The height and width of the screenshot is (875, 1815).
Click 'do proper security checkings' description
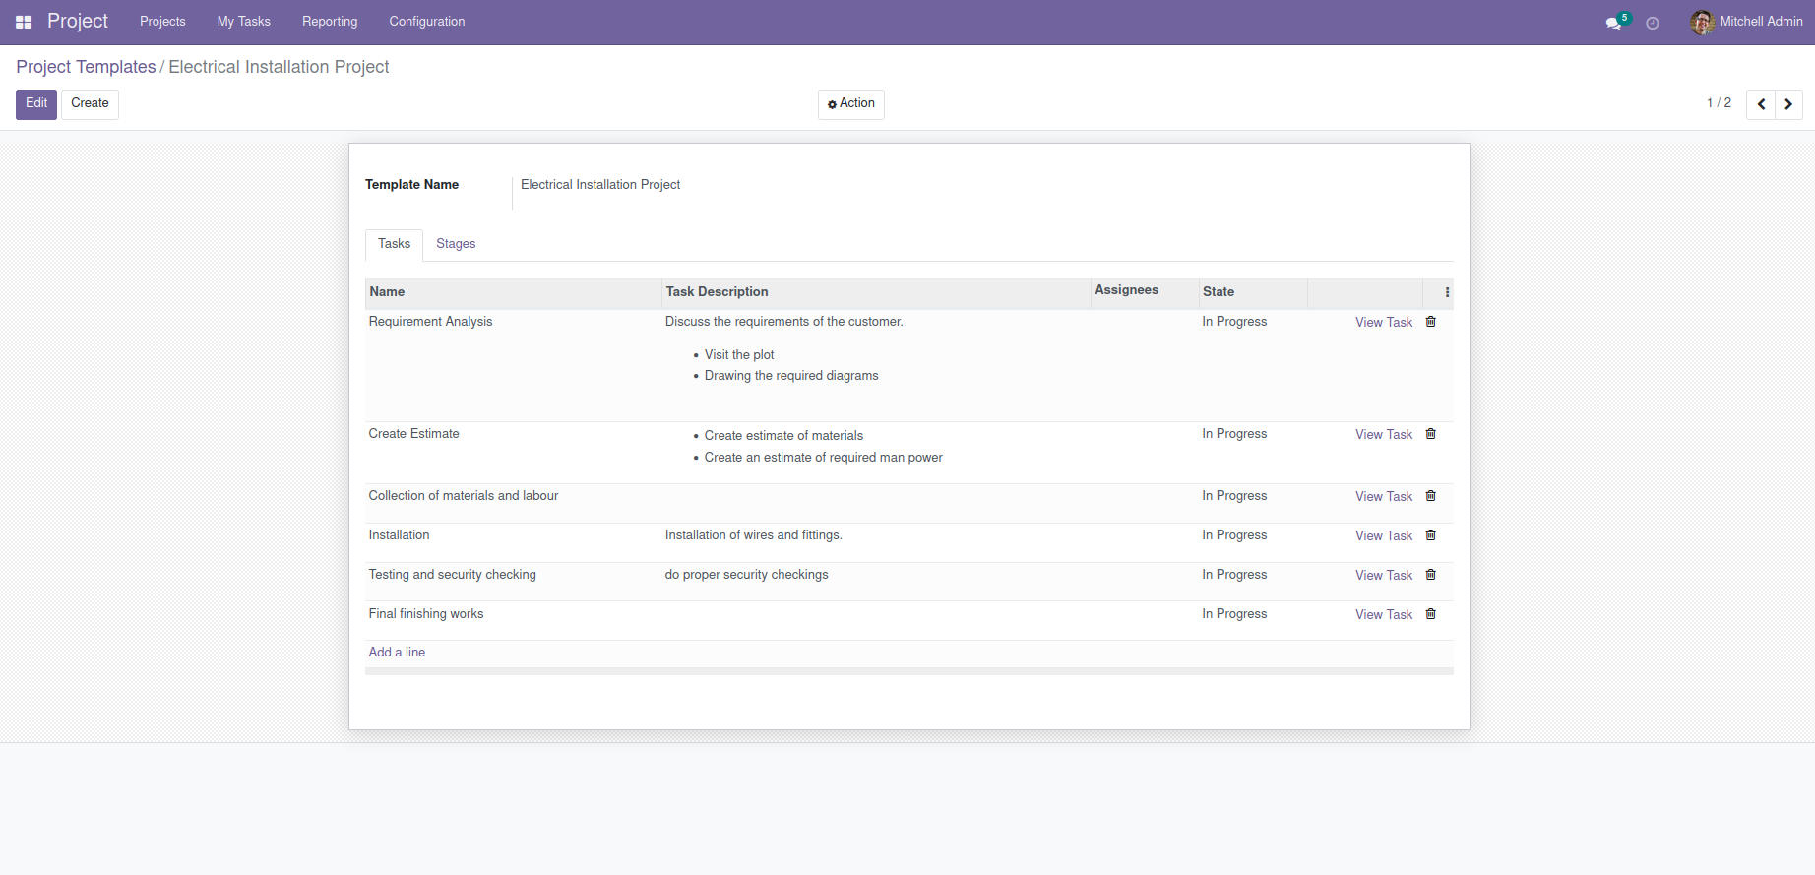746,575
